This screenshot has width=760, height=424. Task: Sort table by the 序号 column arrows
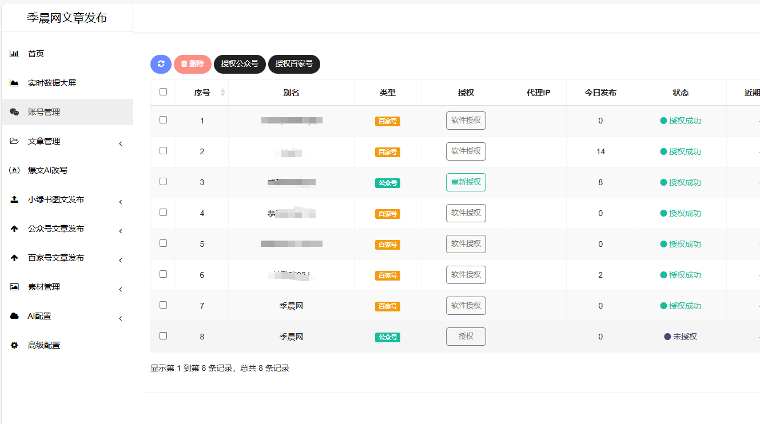pyautogui.click(x=222, y=93)
